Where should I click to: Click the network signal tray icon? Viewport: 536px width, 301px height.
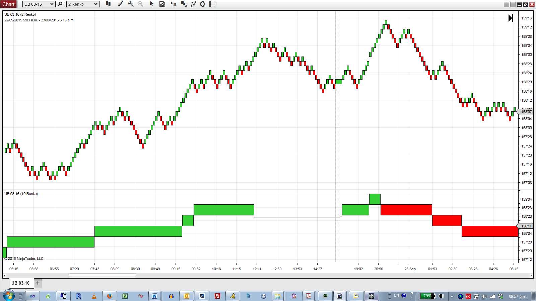tap(492, 296)
